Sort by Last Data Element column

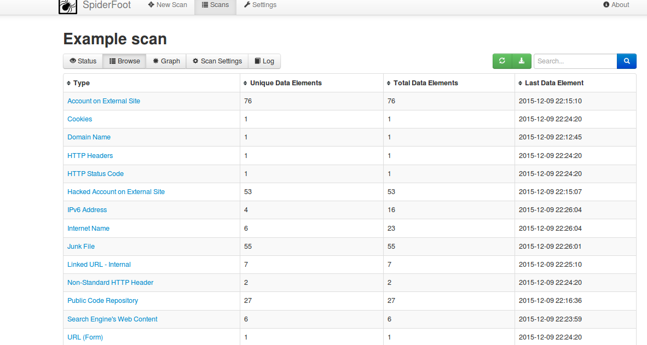tap(551, 83)
